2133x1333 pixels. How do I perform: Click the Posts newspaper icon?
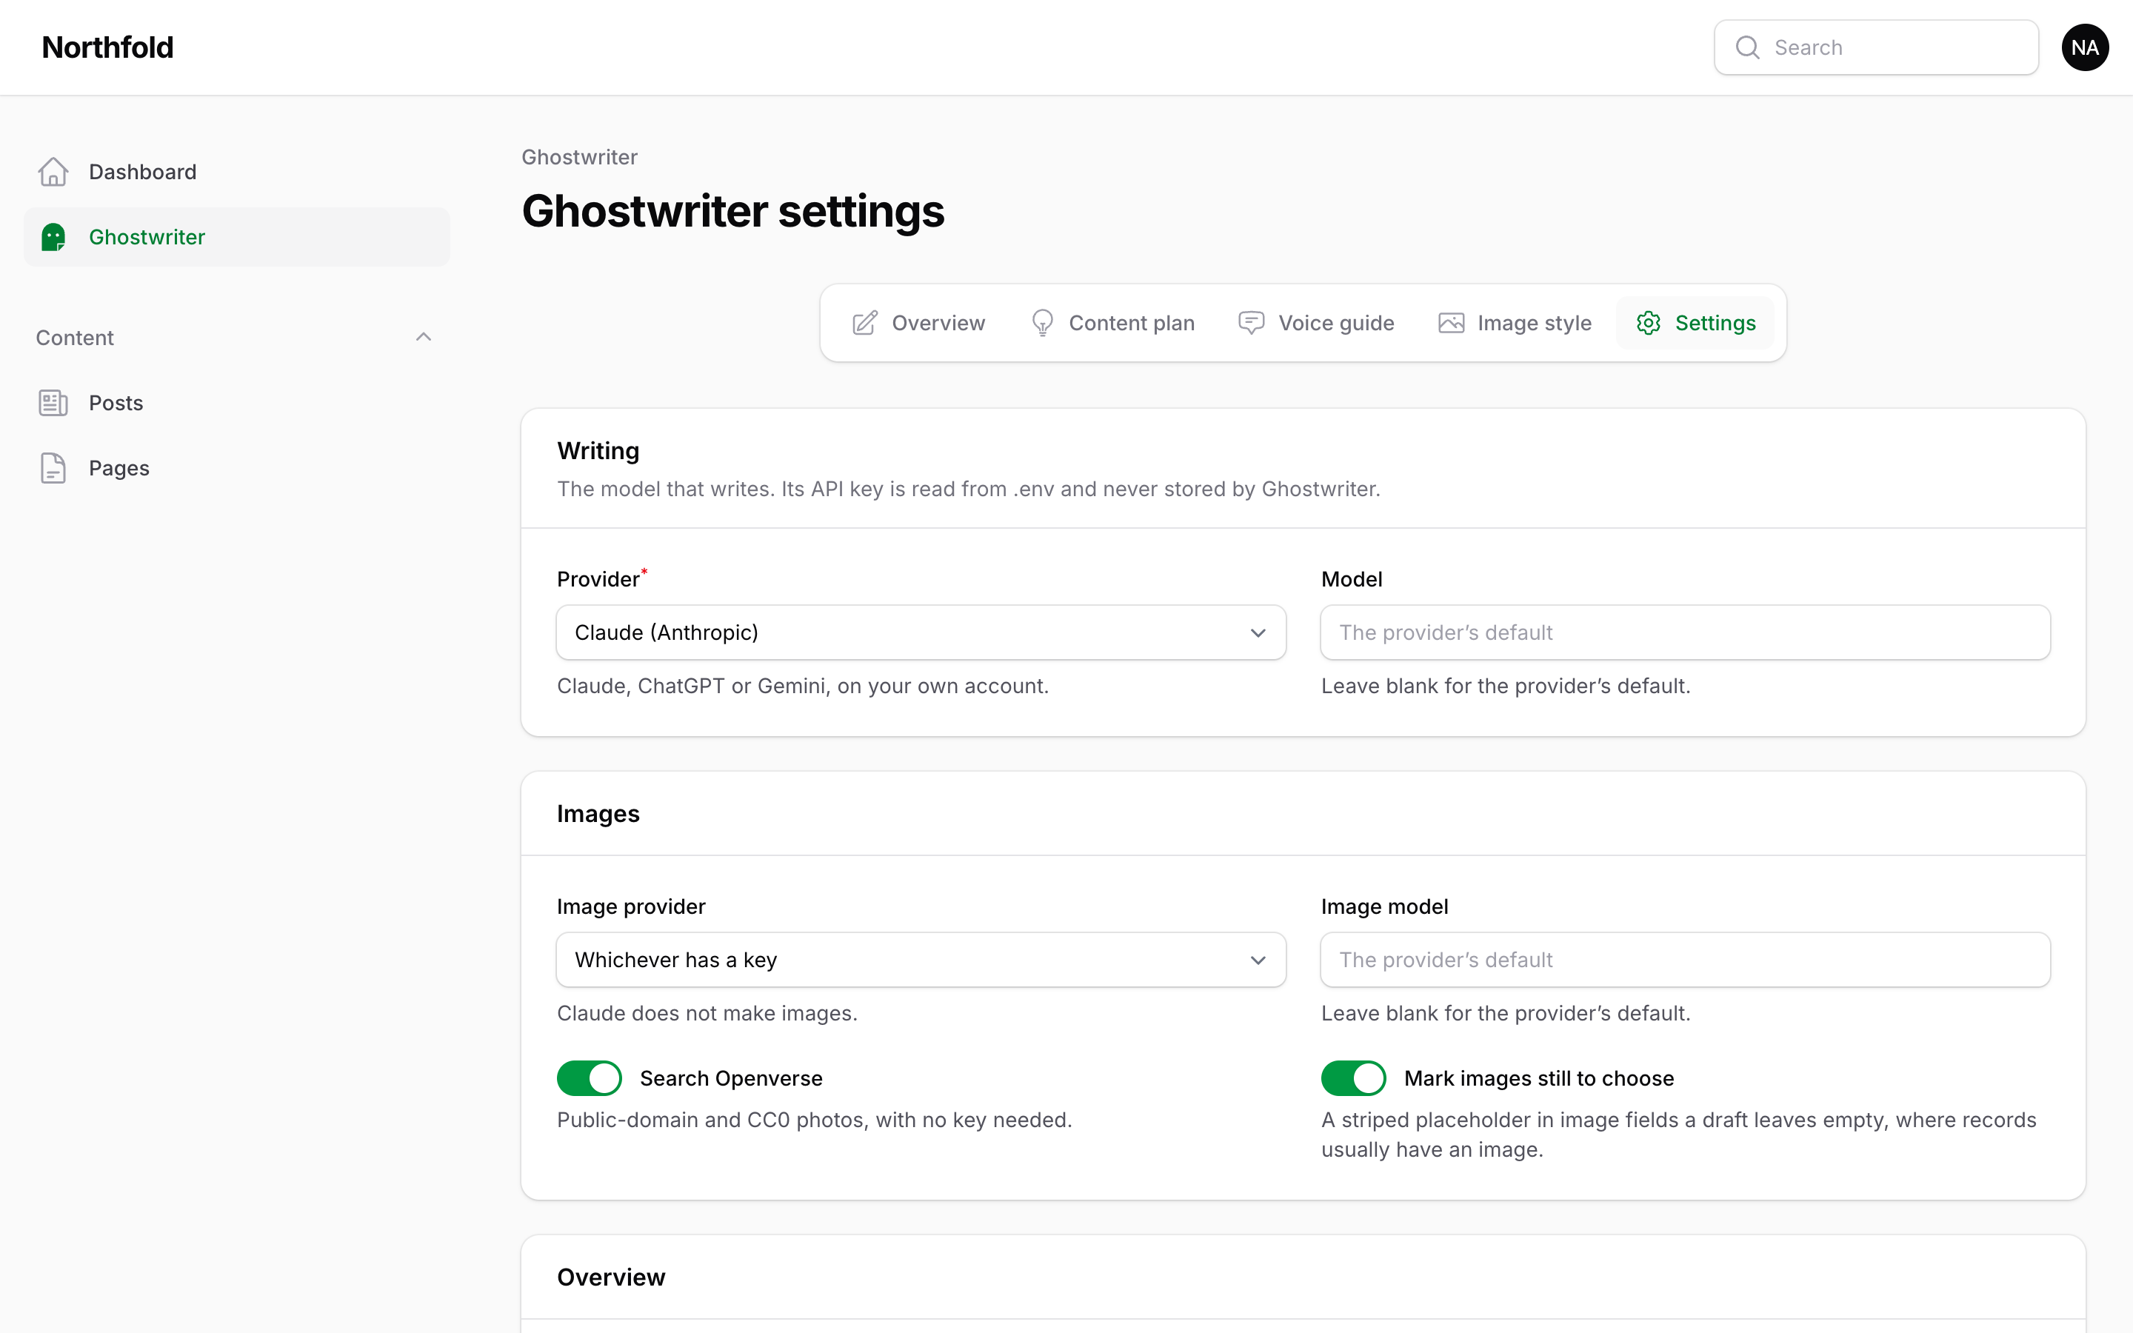[53, 403]
